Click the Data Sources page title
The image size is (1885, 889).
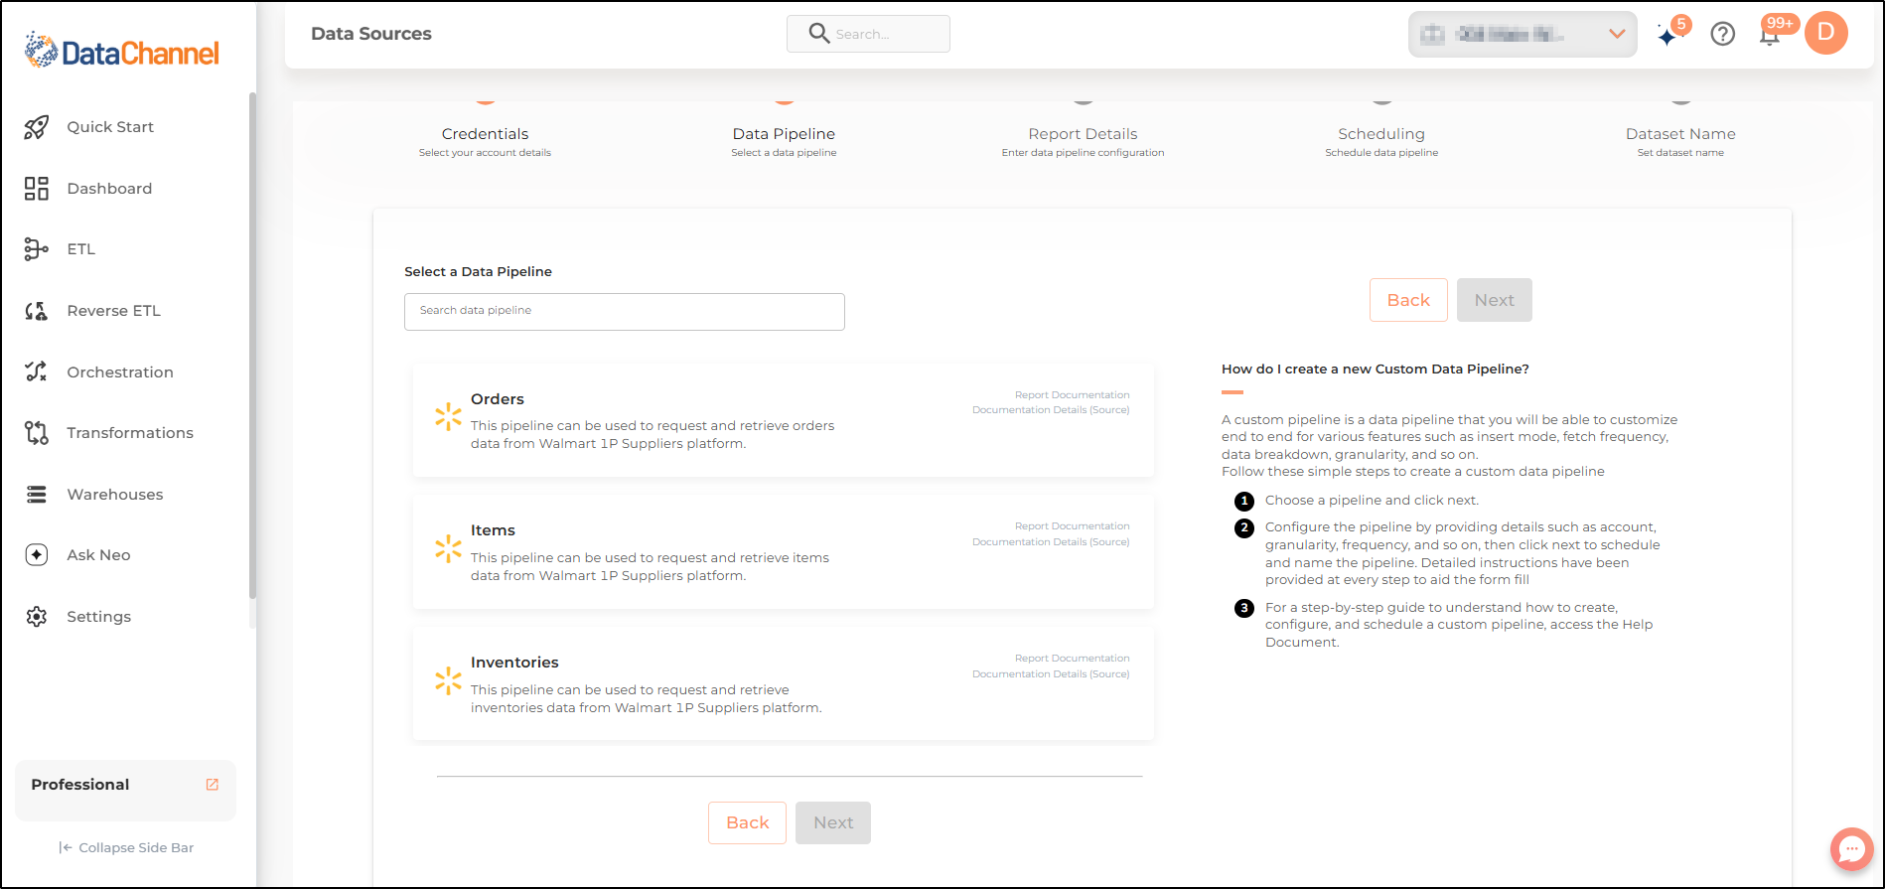point(371,34)
